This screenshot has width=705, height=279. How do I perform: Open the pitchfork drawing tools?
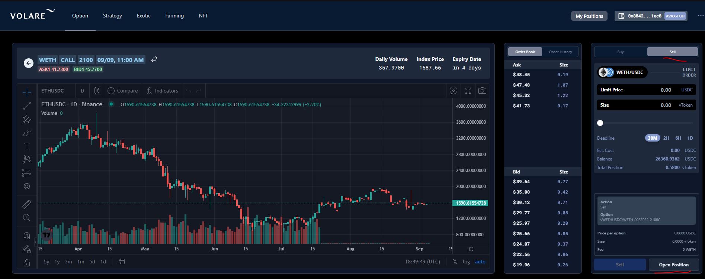pyautogui.click(x=27, y=119)
